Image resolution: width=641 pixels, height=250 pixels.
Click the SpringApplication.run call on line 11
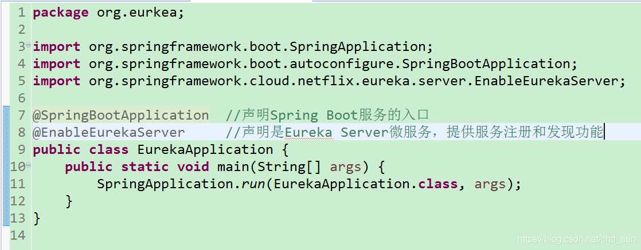[x=181, y=184]
